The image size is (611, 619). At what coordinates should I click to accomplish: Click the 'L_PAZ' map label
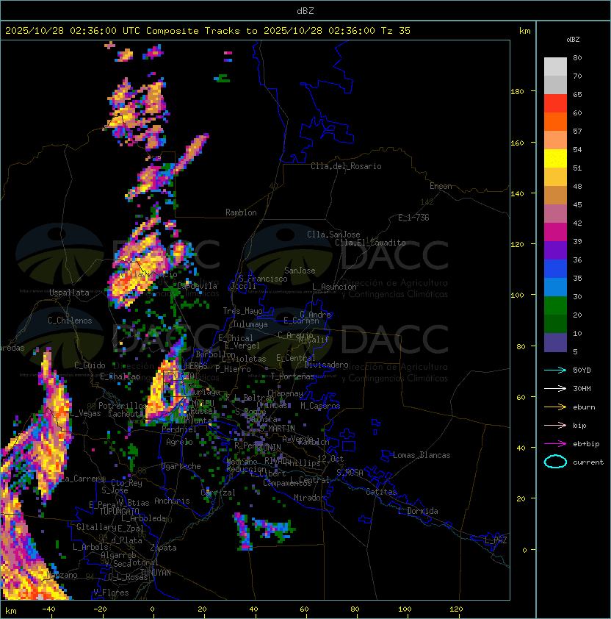point(496,540)
